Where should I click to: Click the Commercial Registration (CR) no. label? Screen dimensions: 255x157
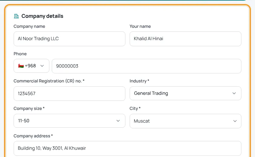coord(49,81)
